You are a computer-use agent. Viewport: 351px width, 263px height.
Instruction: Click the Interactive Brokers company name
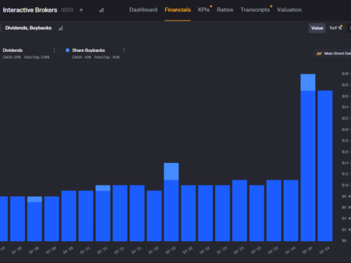click(30, 10)
